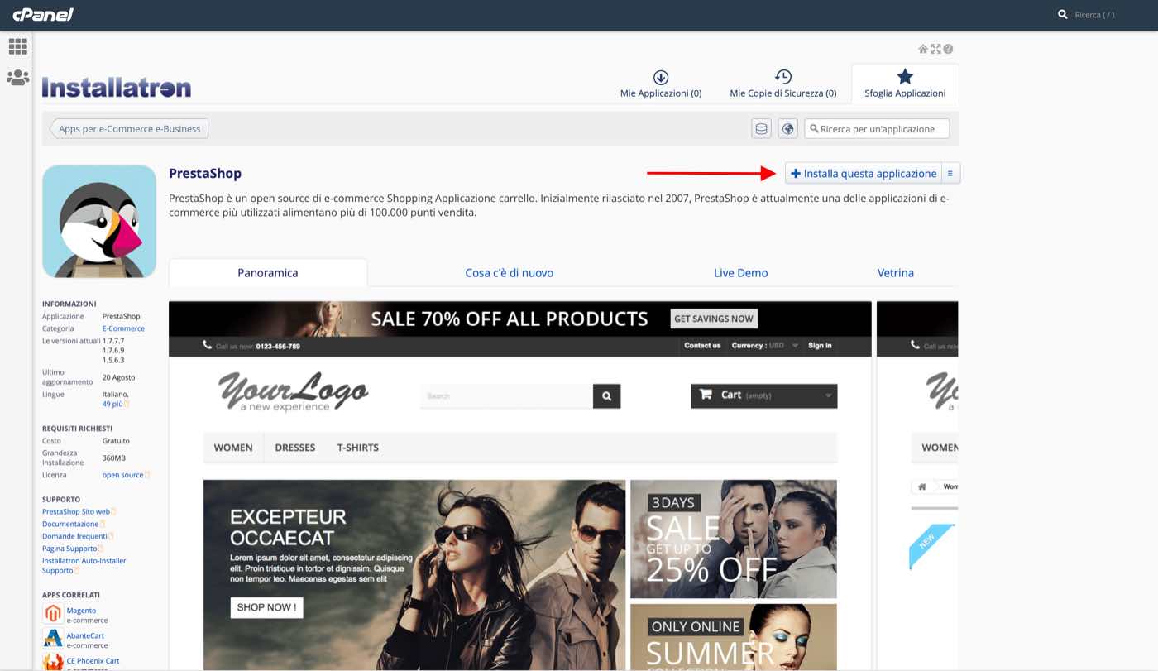Open Mie Copie di Sicurezza (0) tab

pos(783,84)
